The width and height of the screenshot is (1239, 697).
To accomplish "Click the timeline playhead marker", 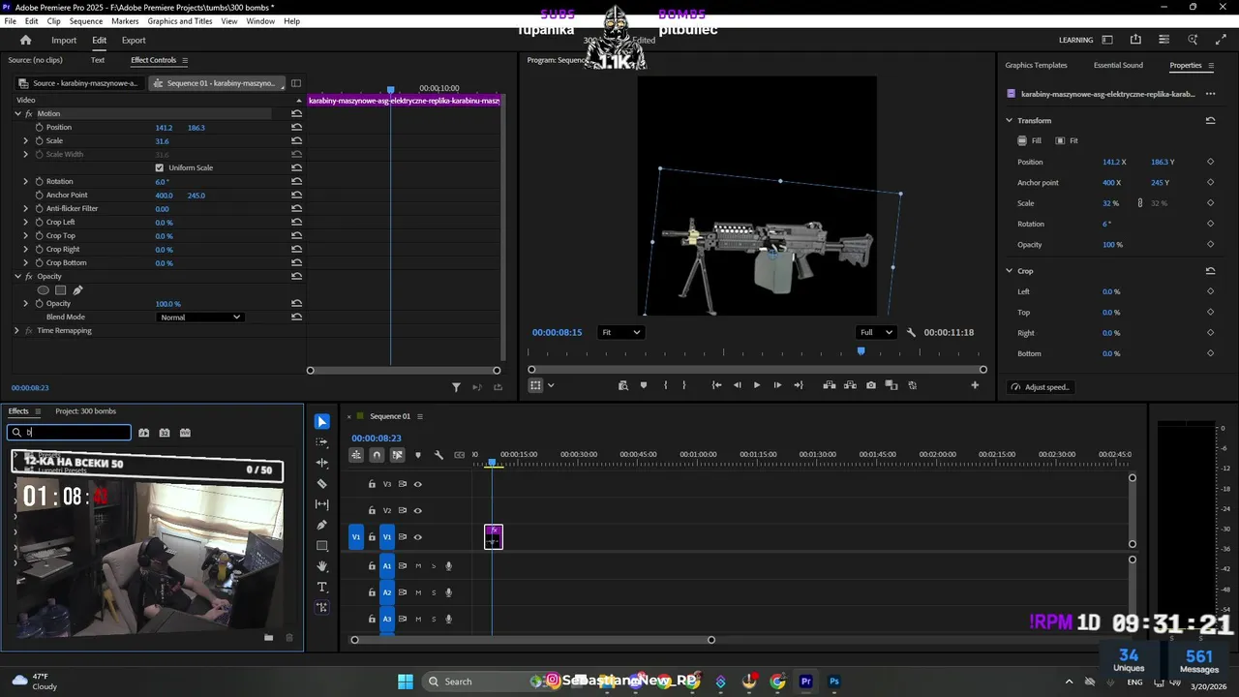I will pyautogui.click(x=492, y=462).
